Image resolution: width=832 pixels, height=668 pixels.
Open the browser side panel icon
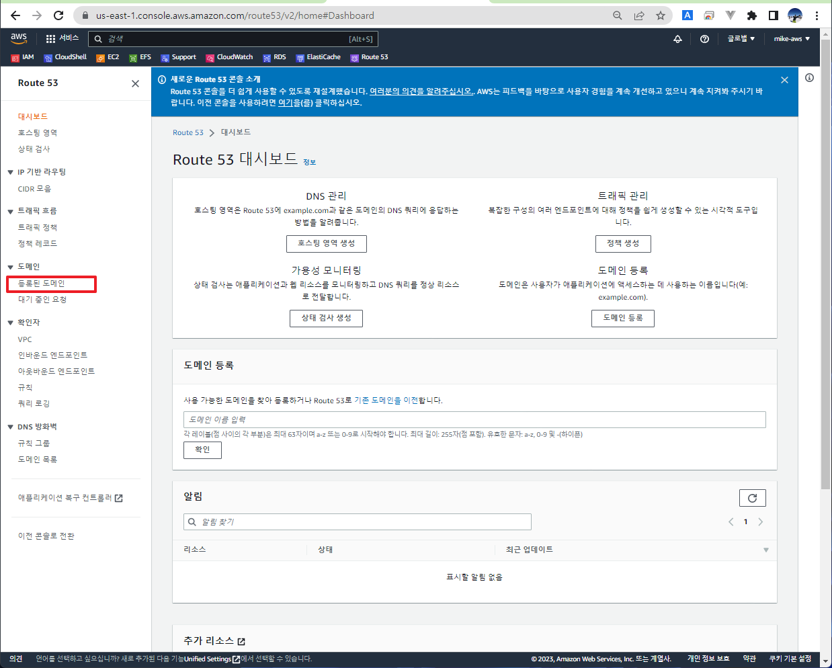774,15
